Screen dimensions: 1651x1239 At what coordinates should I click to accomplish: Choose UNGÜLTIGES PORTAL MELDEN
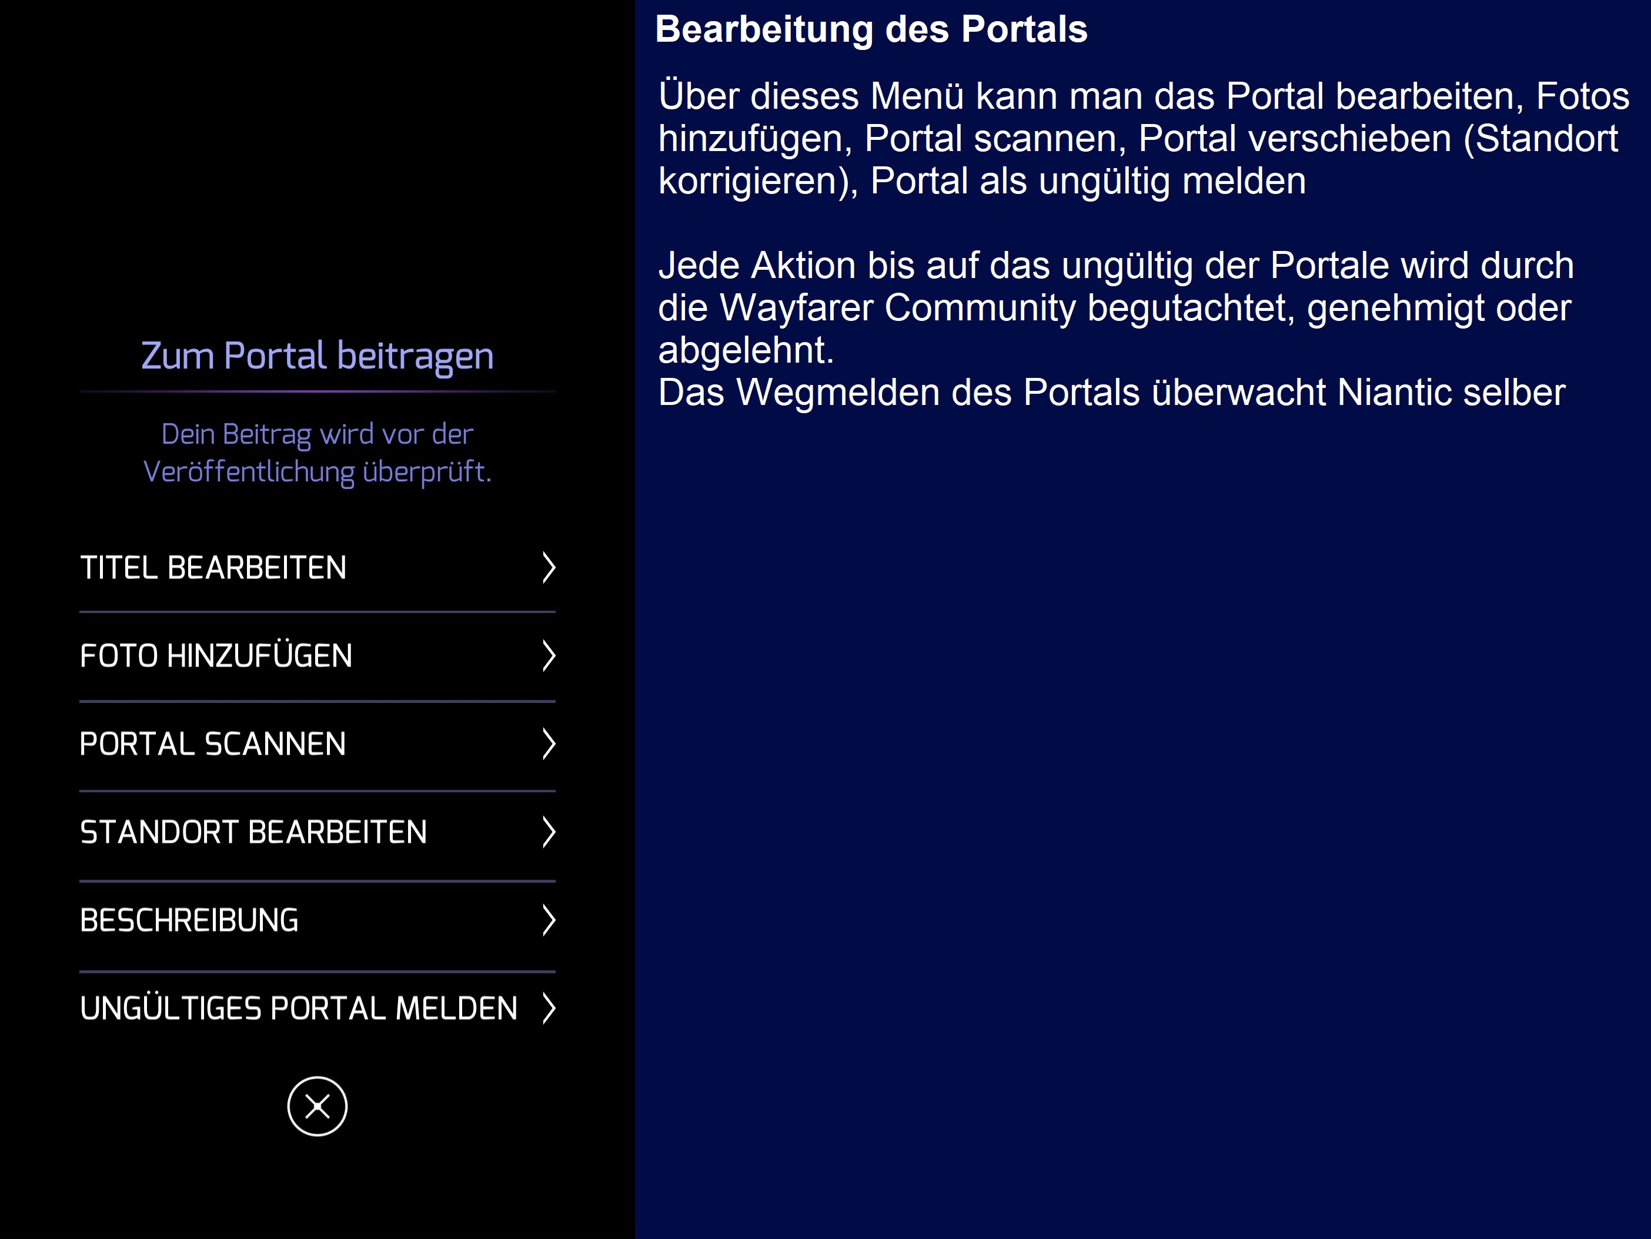click(317, 1008)
